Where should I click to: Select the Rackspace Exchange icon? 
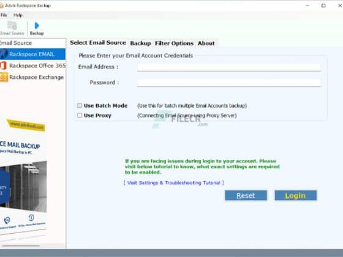(x=4, y=77)
